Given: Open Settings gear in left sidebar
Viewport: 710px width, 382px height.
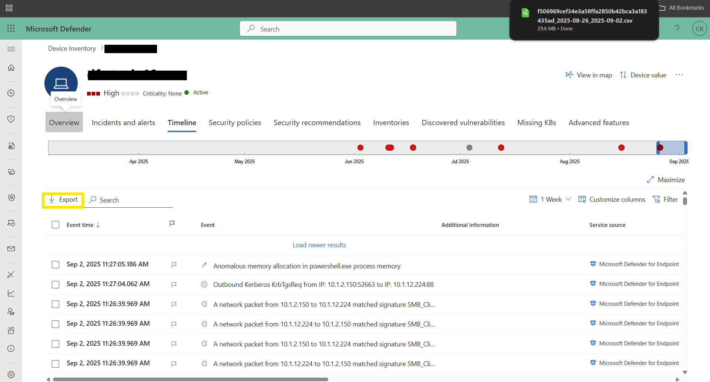Looking at the screenshot, I should click(11, 374).
